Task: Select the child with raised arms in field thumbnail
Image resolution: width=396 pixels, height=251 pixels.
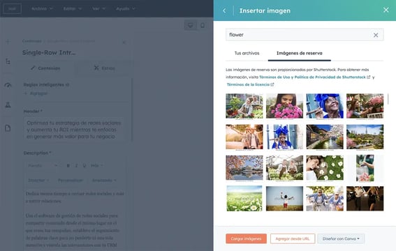Action: 284,199
